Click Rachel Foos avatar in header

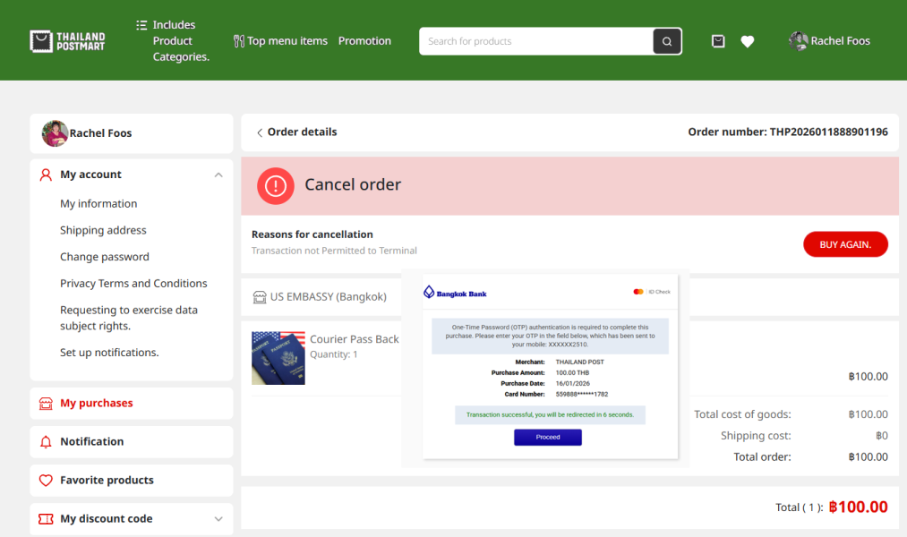pyautogui.click(x=798, y=41)
